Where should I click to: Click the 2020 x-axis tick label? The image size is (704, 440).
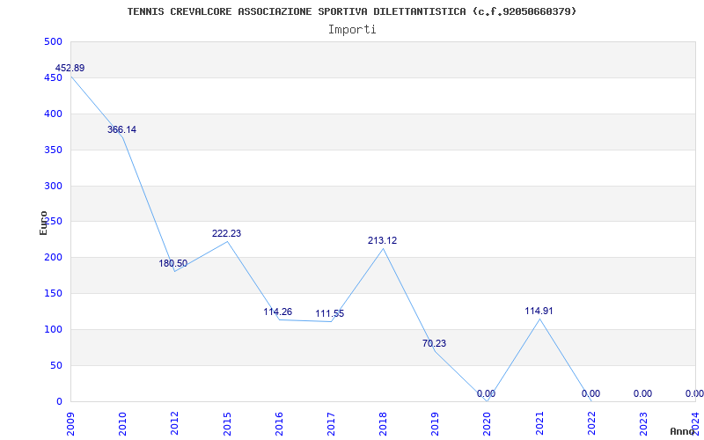[488, 423]
